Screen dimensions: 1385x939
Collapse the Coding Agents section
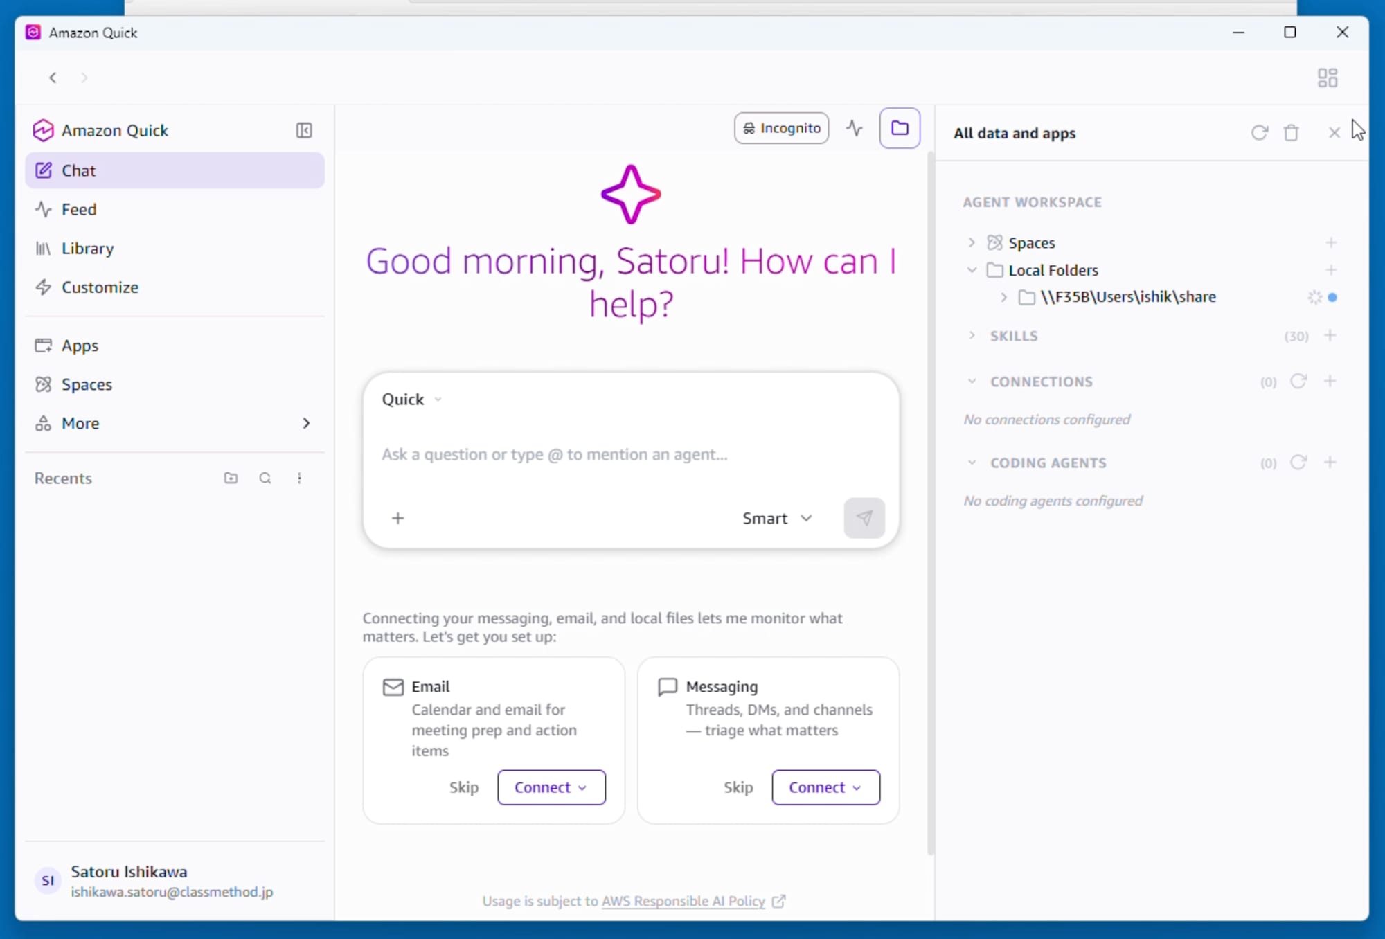click(972, 463)
